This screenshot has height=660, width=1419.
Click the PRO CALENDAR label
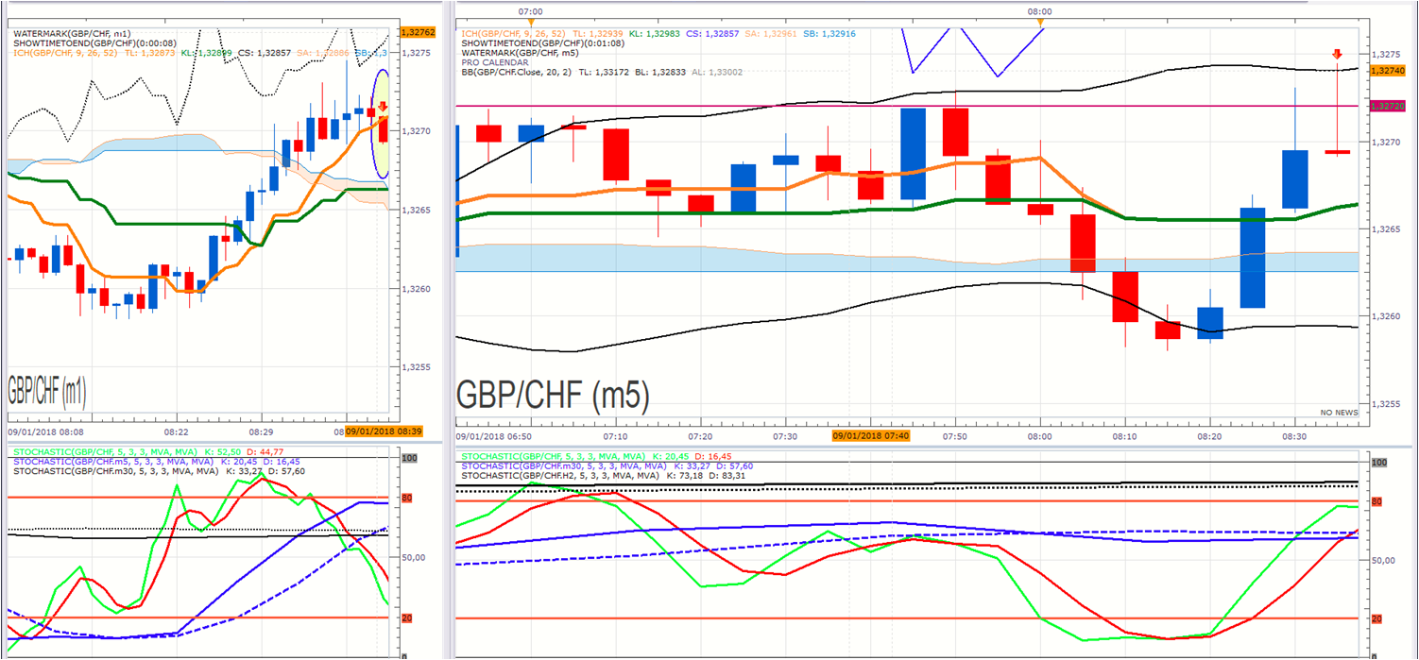[x=495, y=62]
